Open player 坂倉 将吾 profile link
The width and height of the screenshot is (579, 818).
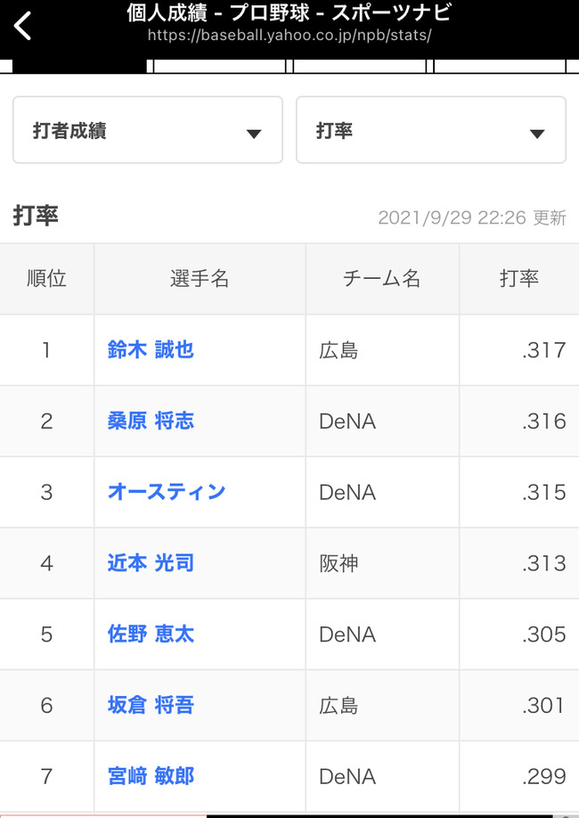coord(151,705)
